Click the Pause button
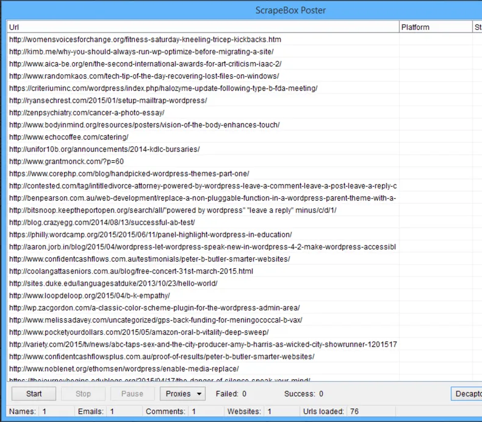482x422 pixels. pos(132,393)
